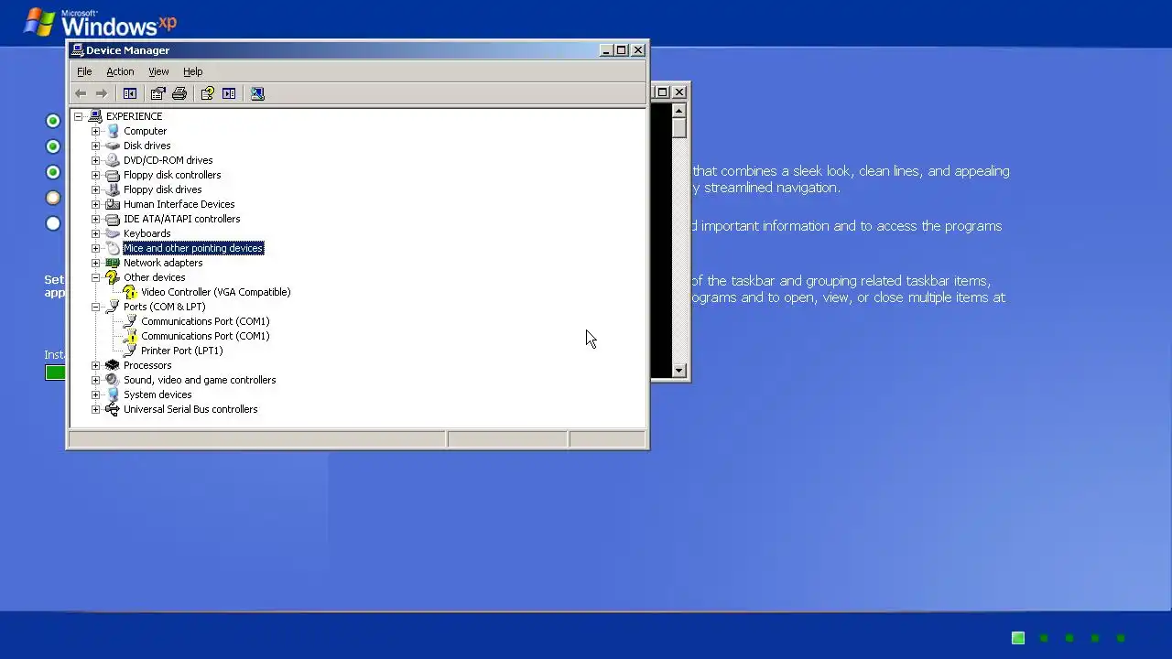The width and height of the screenshot is (1172, 659).
Task: Select Universal Serial Bus controllers label
Action: coord(190,409)
